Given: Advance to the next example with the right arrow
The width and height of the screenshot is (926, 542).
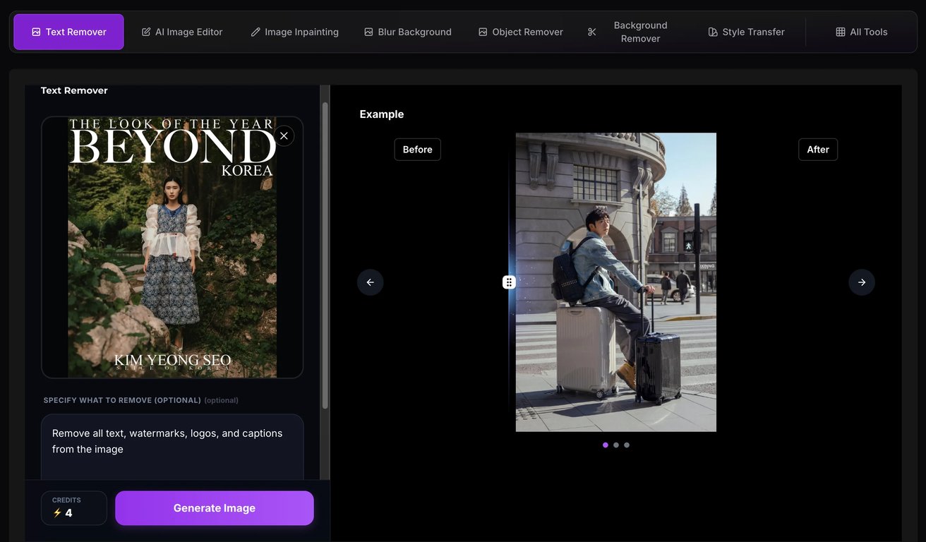Looking at the screenshot, I should 862,282.
